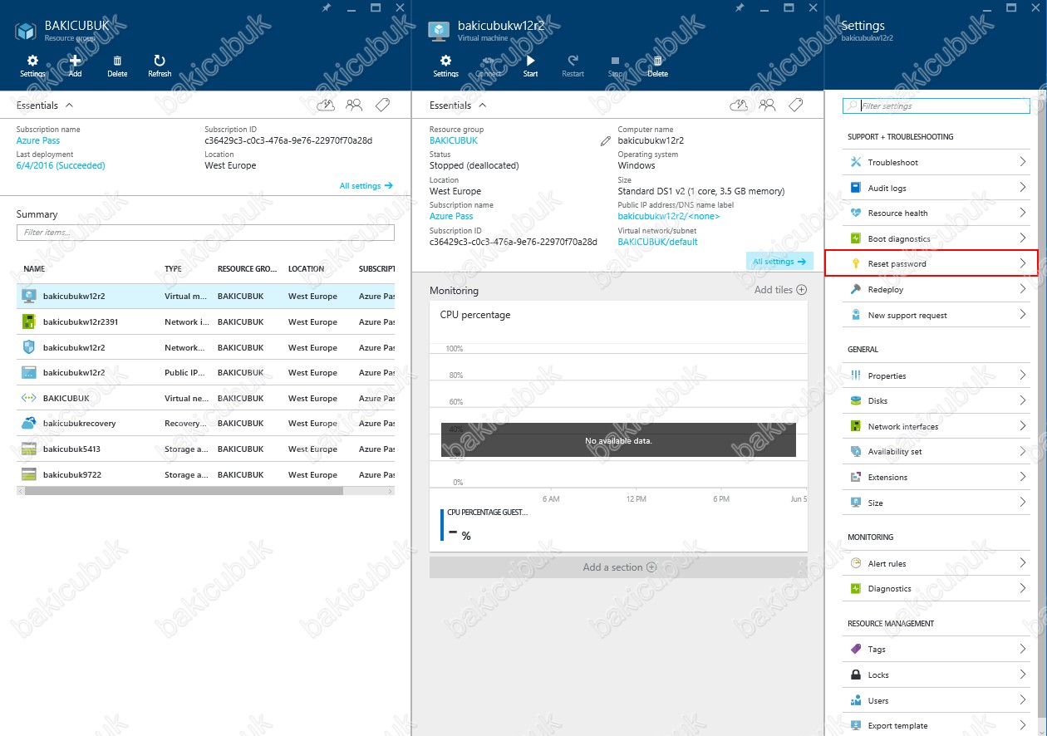This screenshot has height=736, width=1047.
Task: Click the tag icon in virtual machine Essentials
Action: pyautogui.click(x=795, y=105)
